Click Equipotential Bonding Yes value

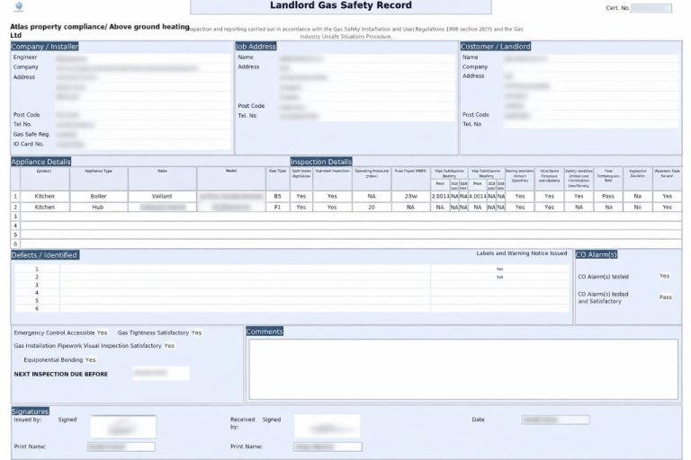click(90, 359)
